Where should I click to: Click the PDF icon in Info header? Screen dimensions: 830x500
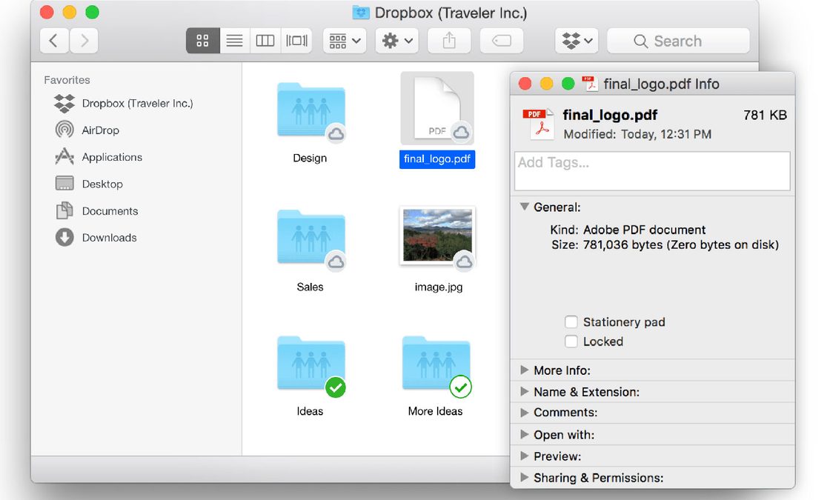pyautogui.click(x=538, y=123)
